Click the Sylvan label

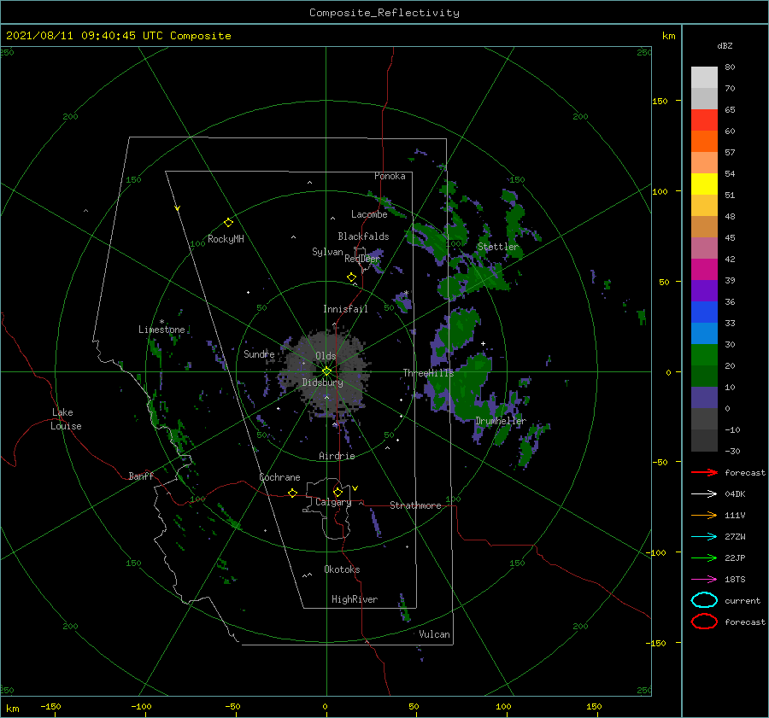(327, 252)
